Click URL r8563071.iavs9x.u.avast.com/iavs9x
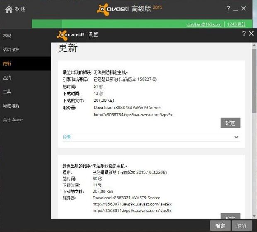The height and width of the screenshot is (232, 257). click(x=132, y=204)
